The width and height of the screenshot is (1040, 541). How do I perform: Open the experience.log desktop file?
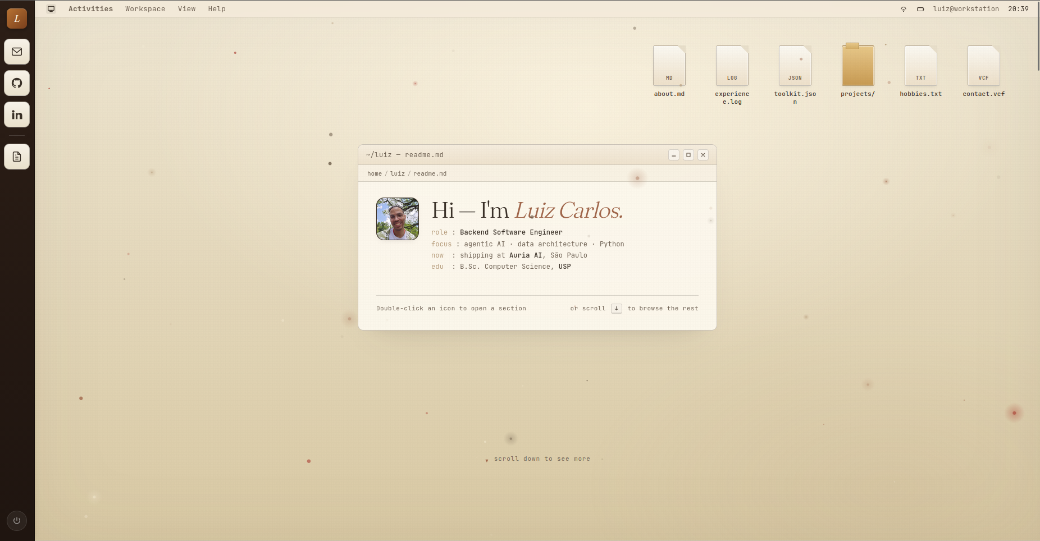(x=732, y=65)
